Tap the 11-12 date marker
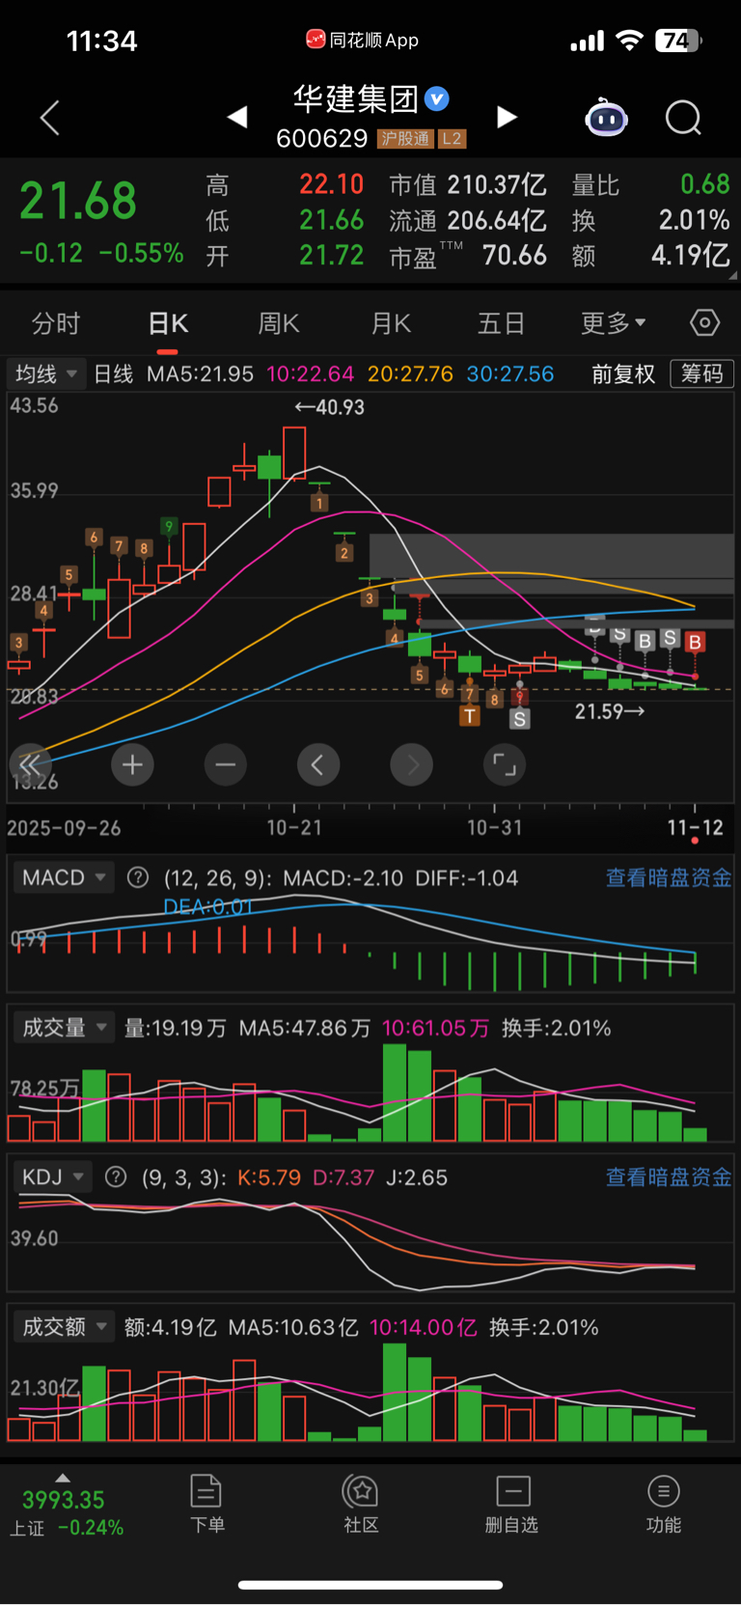The width and height of the screenshot is (741, 1605). tap(696, 827)
